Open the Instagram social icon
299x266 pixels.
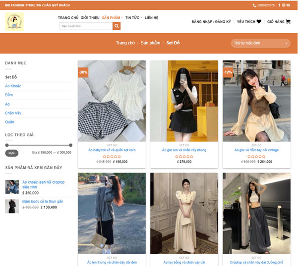(x=284, y=5)
